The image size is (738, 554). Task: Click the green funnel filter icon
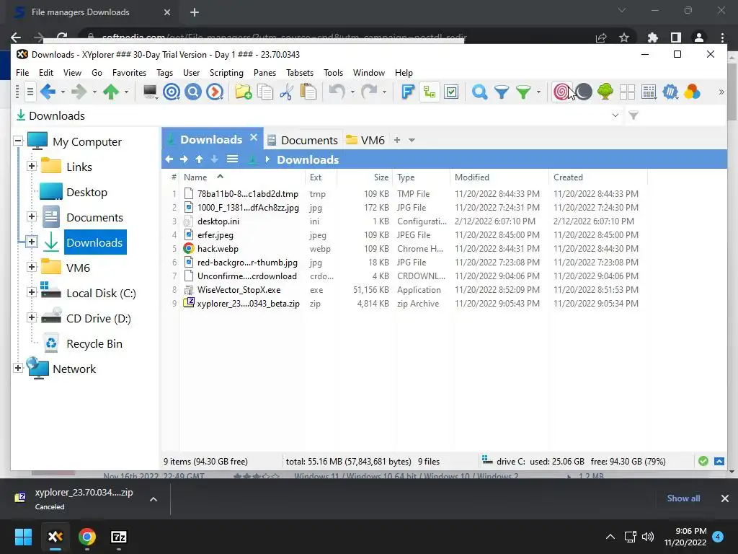tap(523, 92)
